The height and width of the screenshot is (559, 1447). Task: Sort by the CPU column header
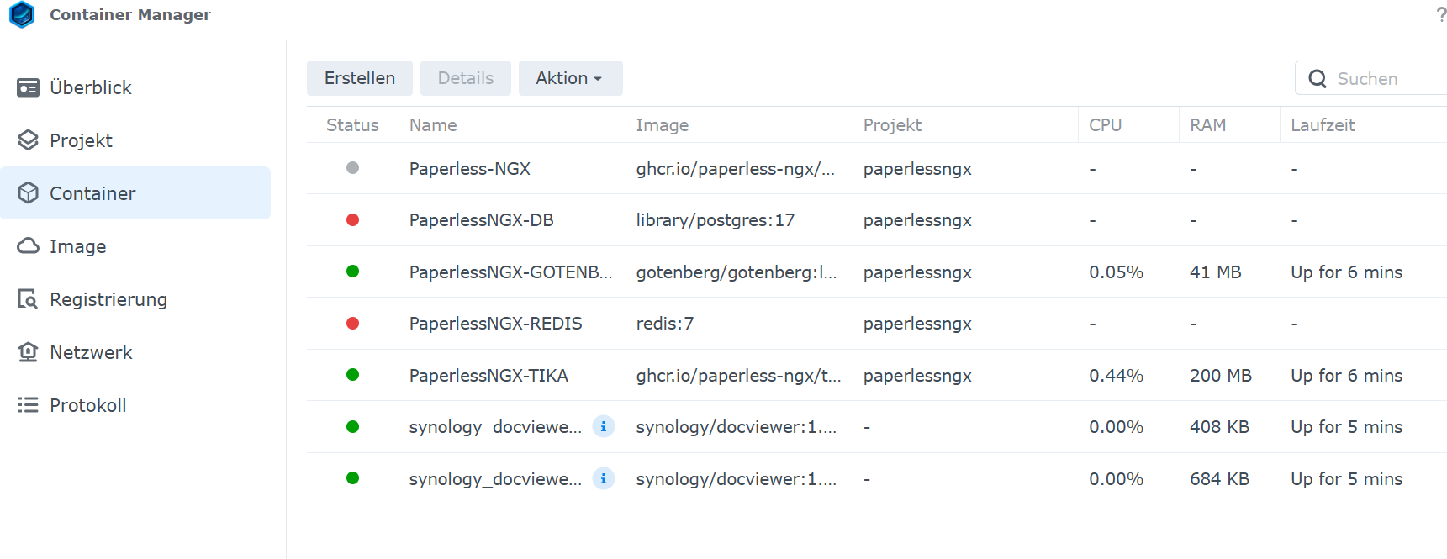[x=1106, y=125]
